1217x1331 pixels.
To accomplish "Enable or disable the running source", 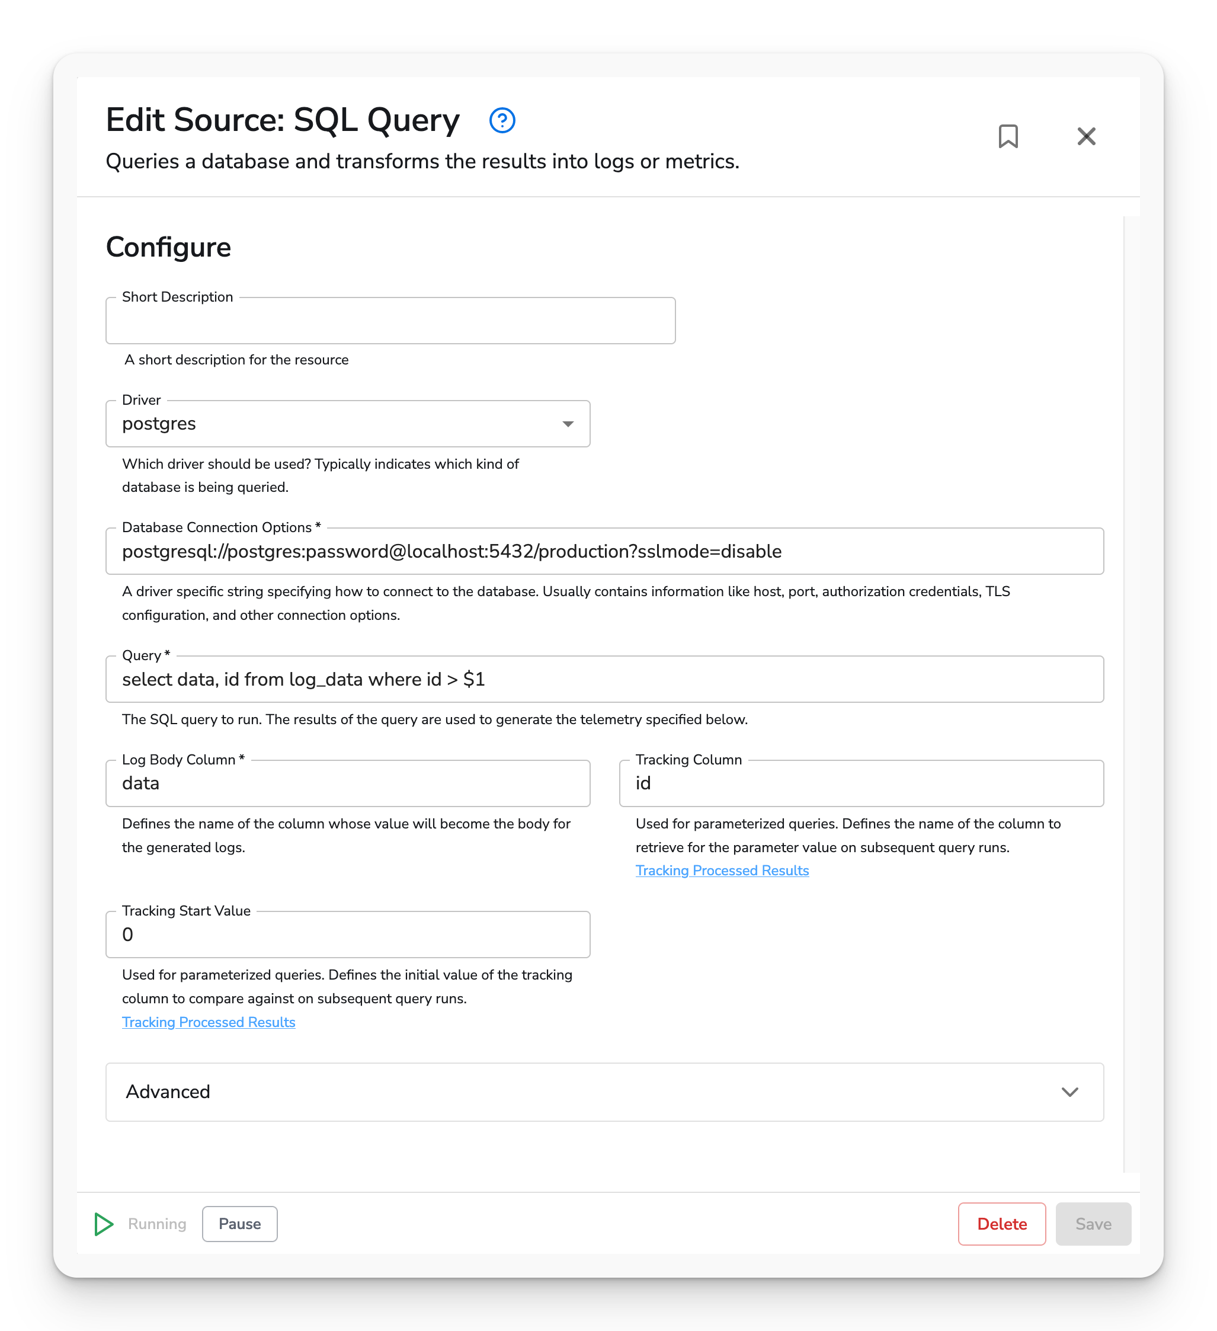I will coord(239,1224).
